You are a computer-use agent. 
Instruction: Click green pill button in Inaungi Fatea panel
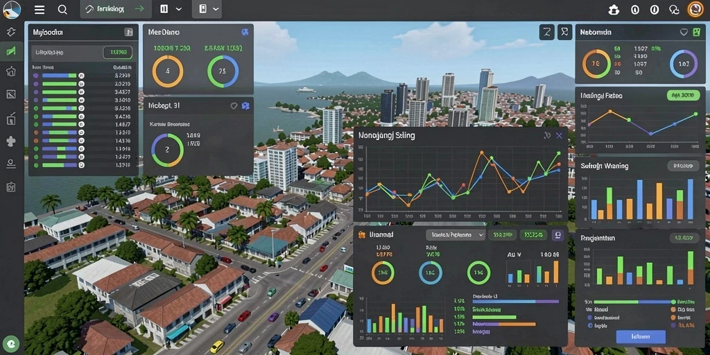click(x=683, y=96)
